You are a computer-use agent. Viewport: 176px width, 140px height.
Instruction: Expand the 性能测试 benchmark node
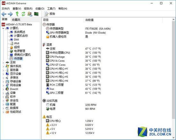pyautogui.click(x=3, y=112)
